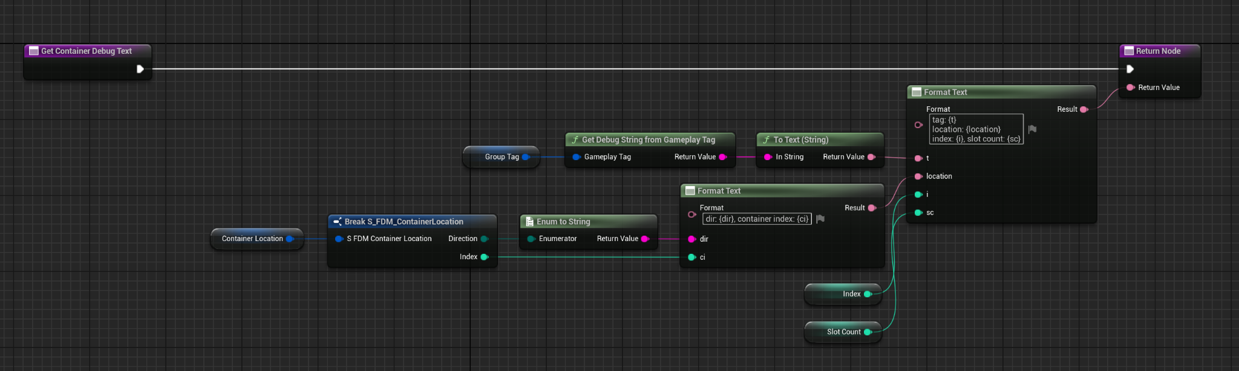
Task: Click the 'sc' input pin on Format Text
Action: pos(918,213)
